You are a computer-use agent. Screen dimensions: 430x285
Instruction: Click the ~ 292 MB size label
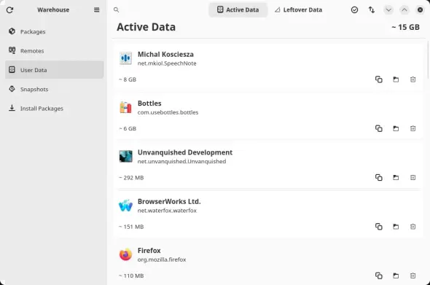coord(131,178)
